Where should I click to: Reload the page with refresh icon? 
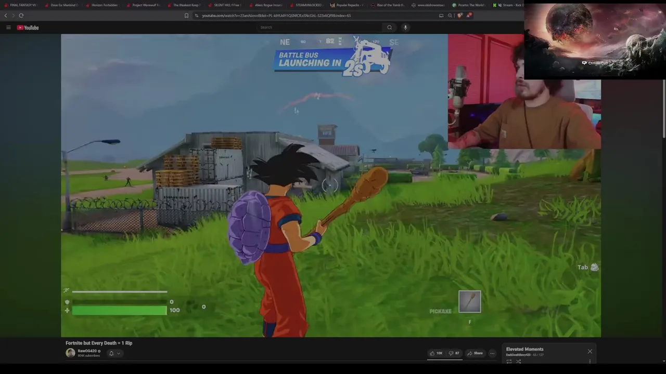21,16
